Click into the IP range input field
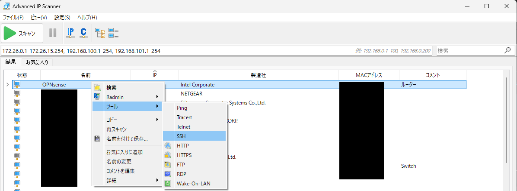 pos(217,51)
